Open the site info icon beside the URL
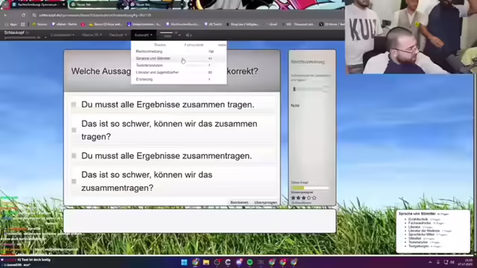Screen dimensions: 477x268 tap(34, 15)
